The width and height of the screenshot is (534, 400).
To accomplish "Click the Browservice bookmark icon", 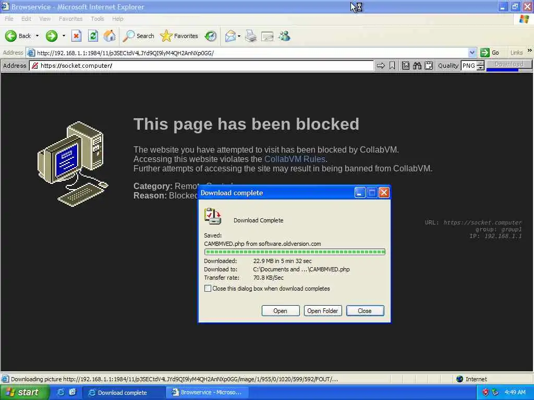I will coord(392,66).
